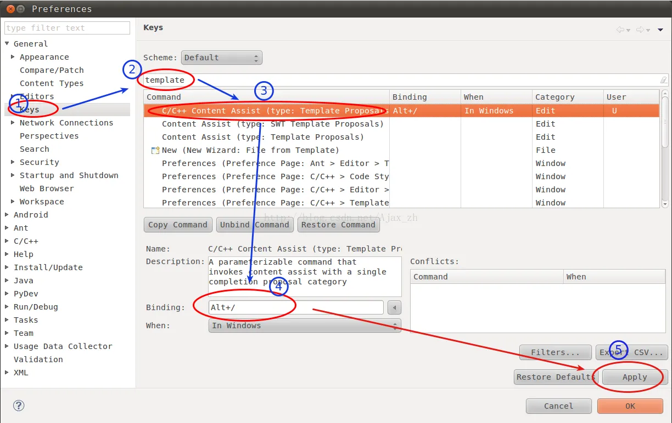Expand the PyDev preferences node
This screenshot has height=423, width=672.
[x=7, y=294]
